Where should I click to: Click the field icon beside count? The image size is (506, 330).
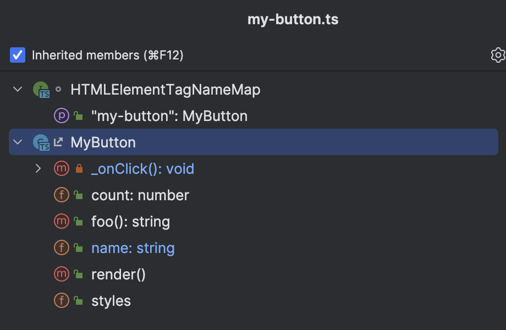pos(61,195)
